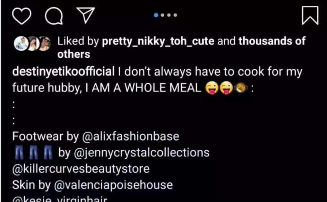Screen dimensions: 327x202
Task: Go to the last carousel dot
Action: 176,15
